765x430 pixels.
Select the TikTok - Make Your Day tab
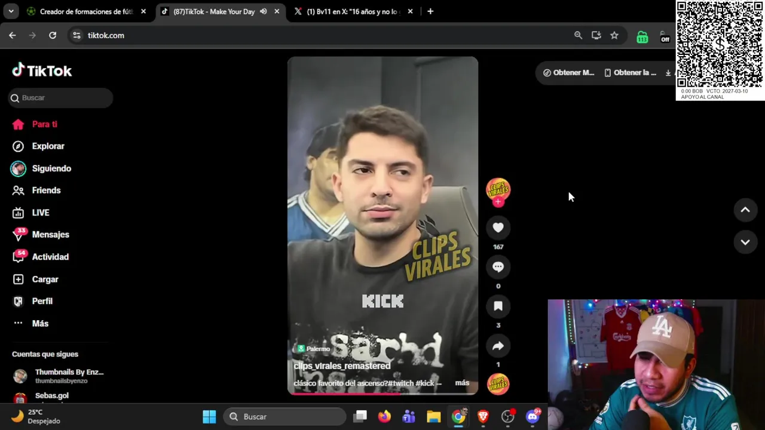tap(213, 11)
